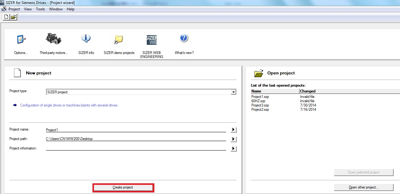Select Project2.szp in the recent list
Image resolution: width=400 pixels, height=194 pixels.
click(x=260, y=110)
